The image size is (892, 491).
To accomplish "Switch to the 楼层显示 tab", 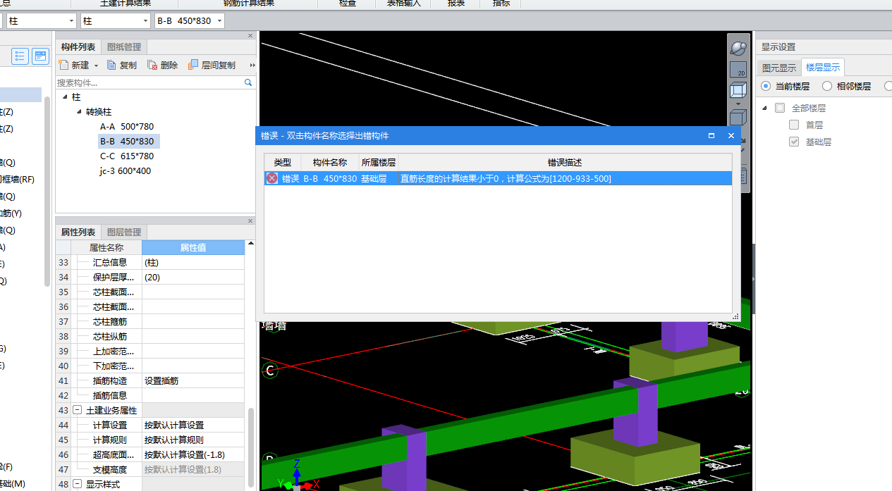I will tap(823, 68).
